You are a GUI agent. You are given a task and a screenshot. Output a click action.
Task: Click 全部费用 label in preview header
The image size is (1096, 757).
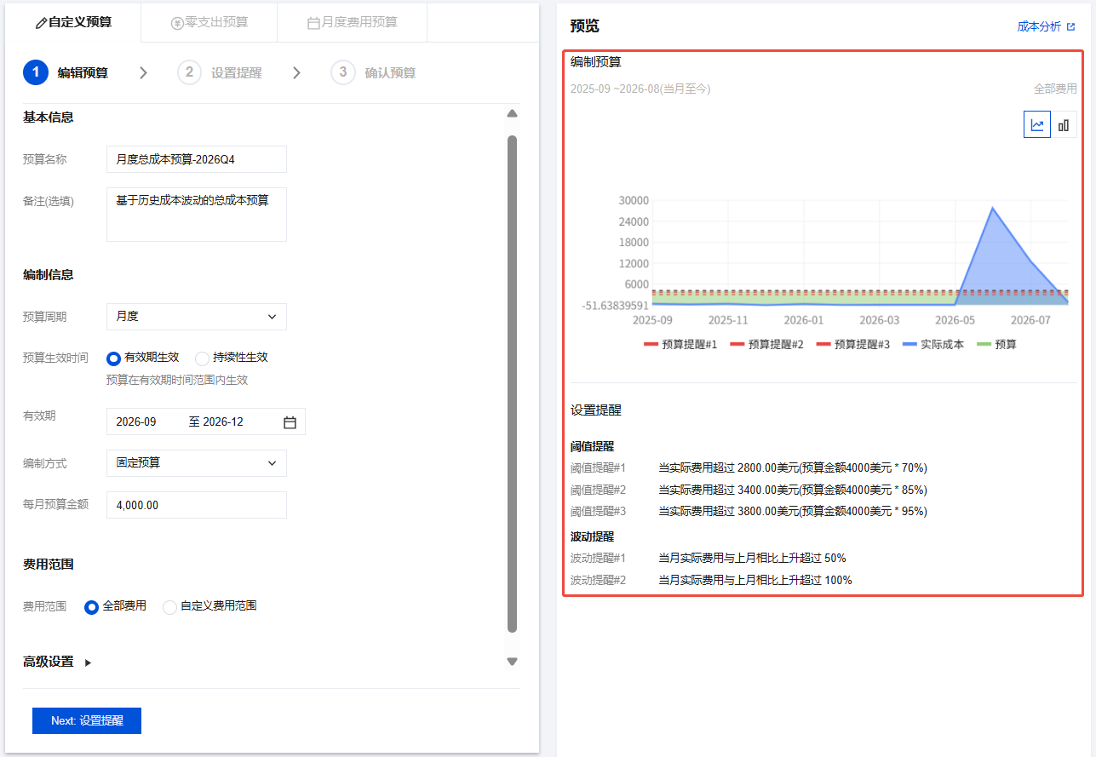coord(1055,89)
